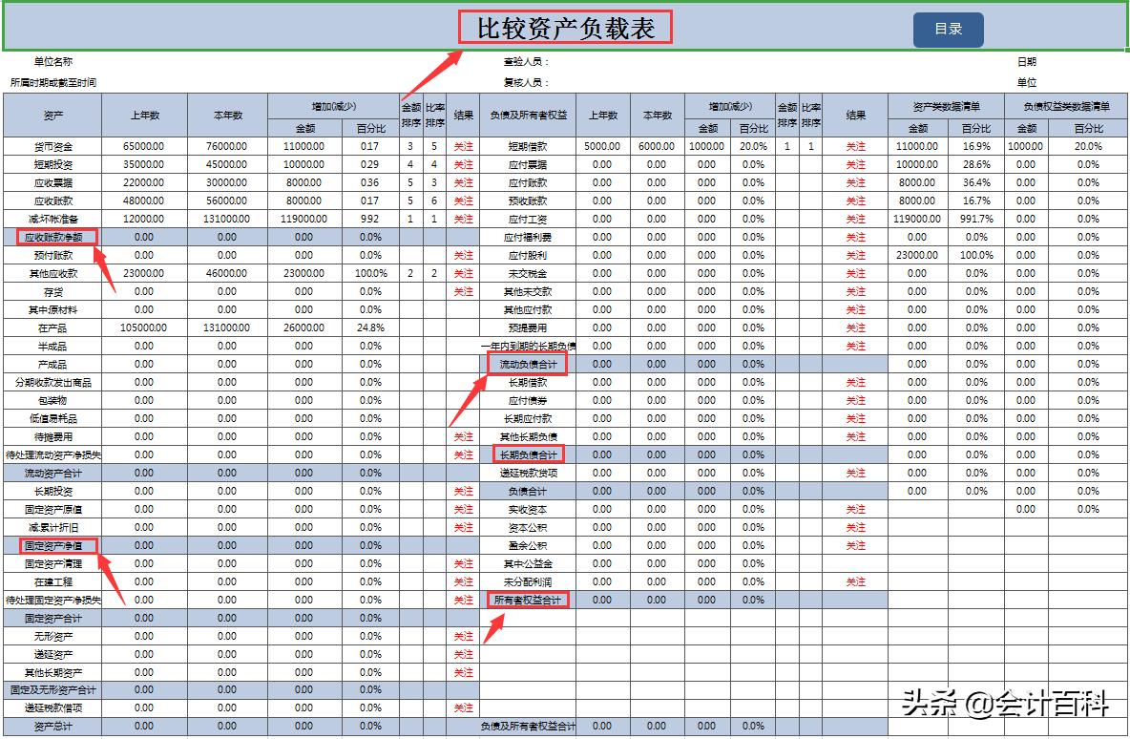Click the 负债权益类数据清单 header

[1067, 104]
